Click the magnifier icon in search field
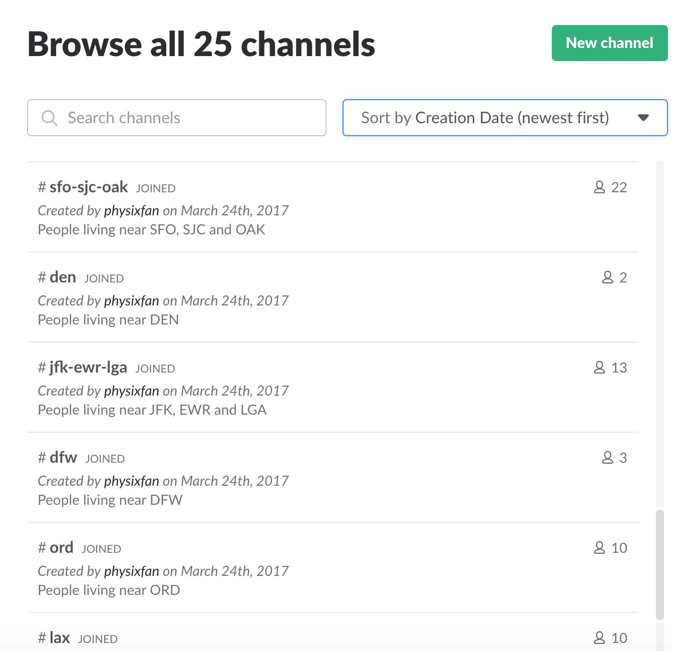The width and height of the screenshot is (673, 651). pos(50,118)
